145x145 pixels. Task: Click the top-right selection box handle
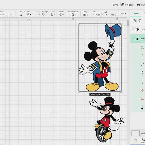[x=122, y=24]
